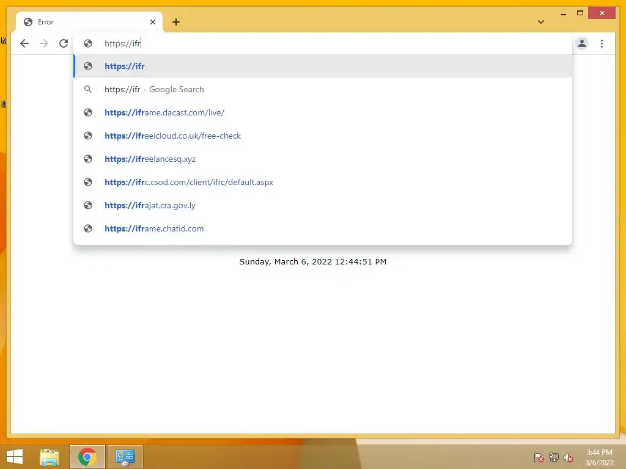Close the Error tab
Screen dimensions: 626x469
(x=152, y=22)
